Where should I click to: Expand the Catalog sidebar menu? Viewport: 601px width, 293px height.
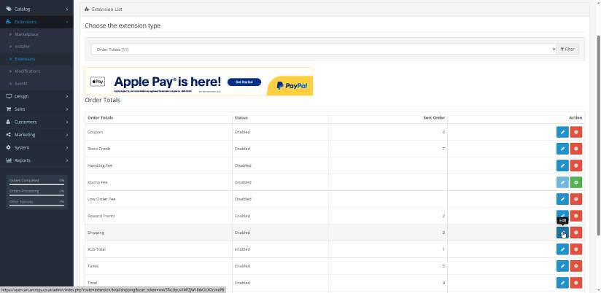36,9
